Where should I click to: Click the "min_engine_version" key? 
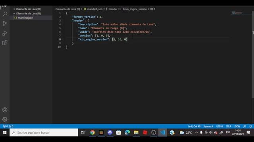pyautogui.click(x=94, y=39)
